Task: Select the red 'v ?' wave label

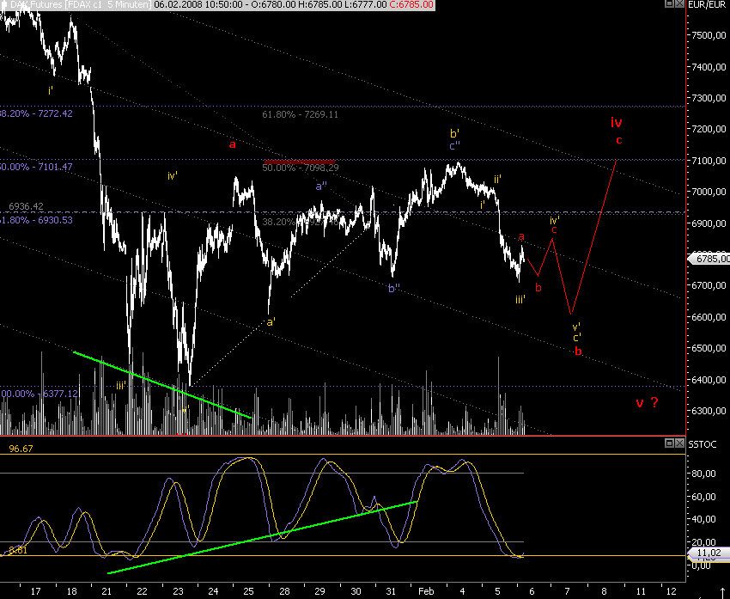Action: 648,402
